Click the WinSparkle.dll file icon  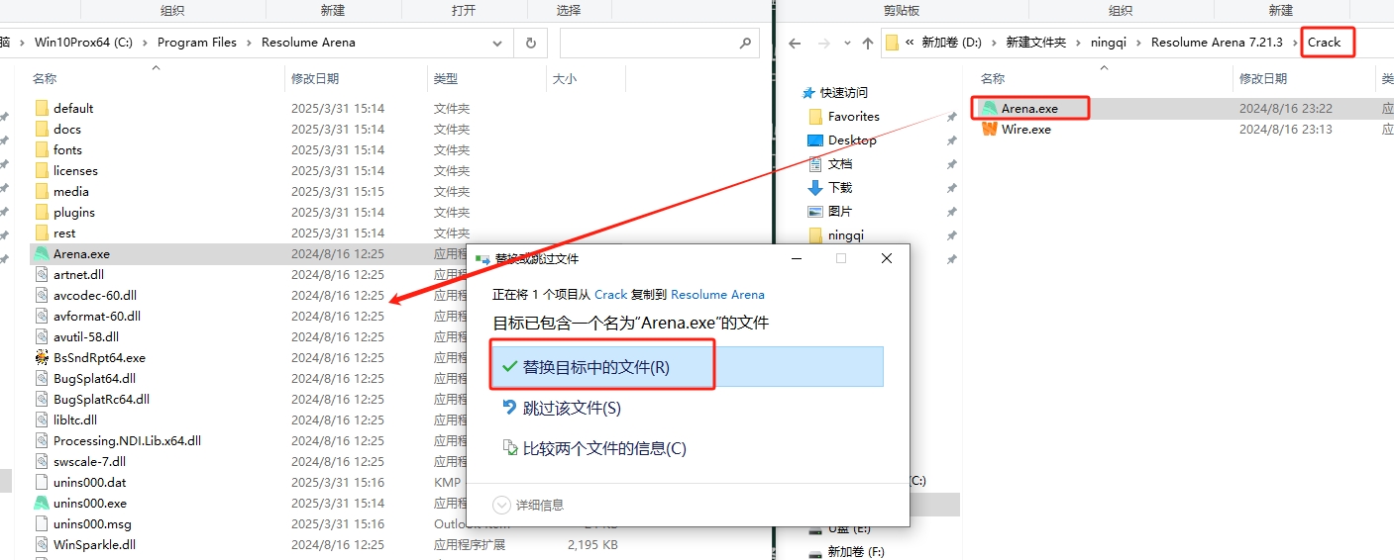coord(42,544)
